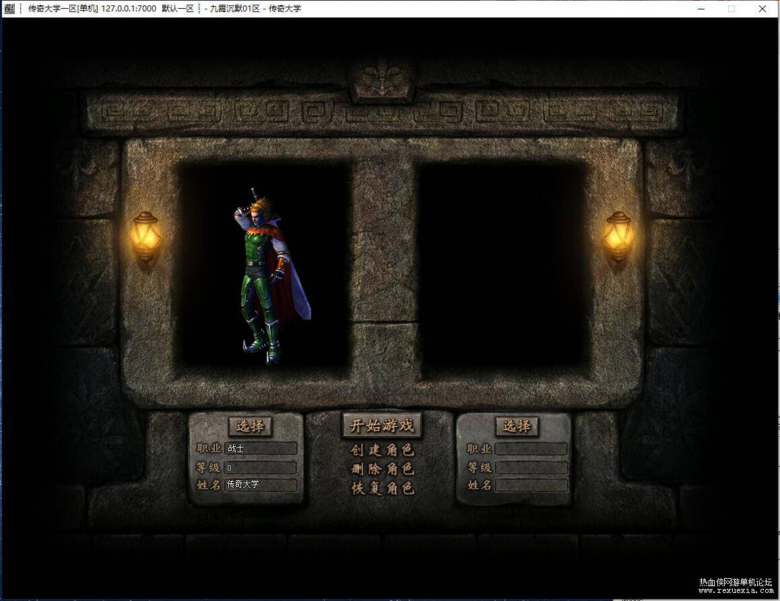
Task: Click the game app icon in title bar
Action: pos(9,9)
